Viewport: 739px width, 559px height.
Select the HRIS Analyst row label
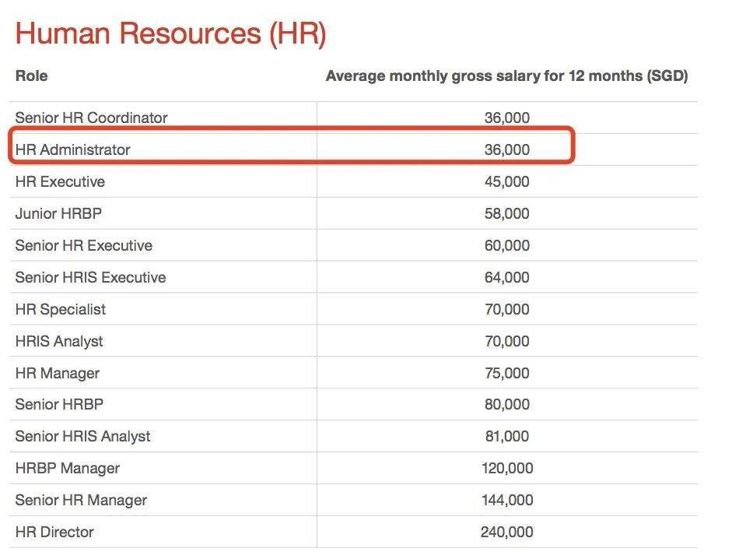point(59,342)
